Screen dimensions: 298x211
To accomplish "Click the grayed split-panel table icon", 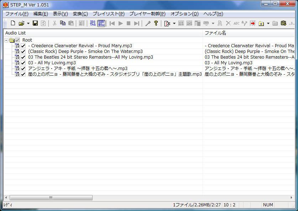I will pos(198,23).
